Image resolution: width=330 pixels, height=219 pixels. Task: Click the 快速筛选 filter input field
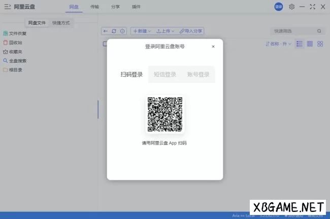coord(293,31)
